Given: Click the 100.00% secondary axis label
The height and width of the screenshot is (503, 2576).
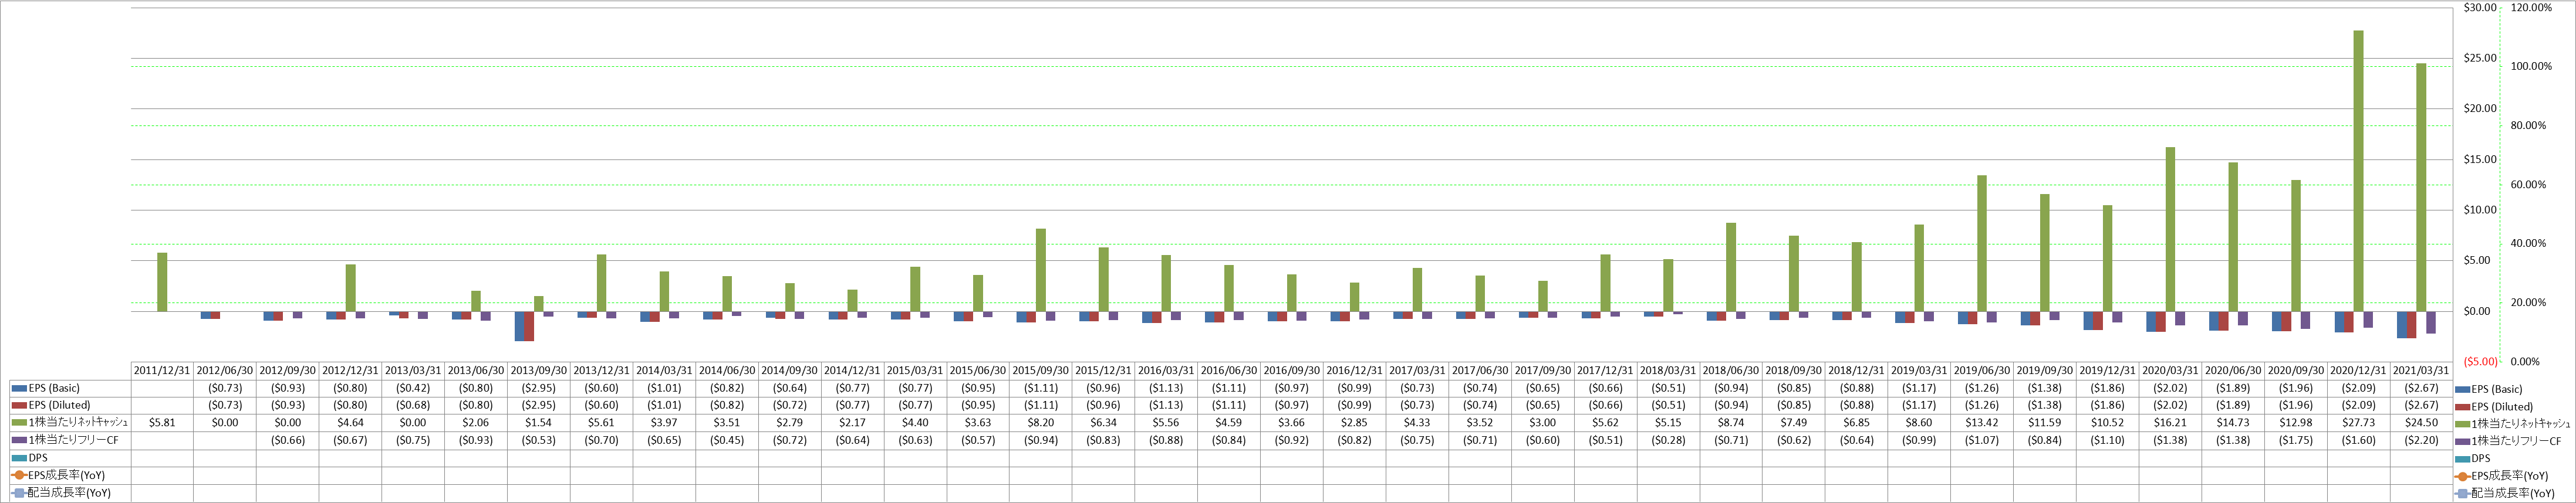Looking at the screenshot, I should [2531, 67].
